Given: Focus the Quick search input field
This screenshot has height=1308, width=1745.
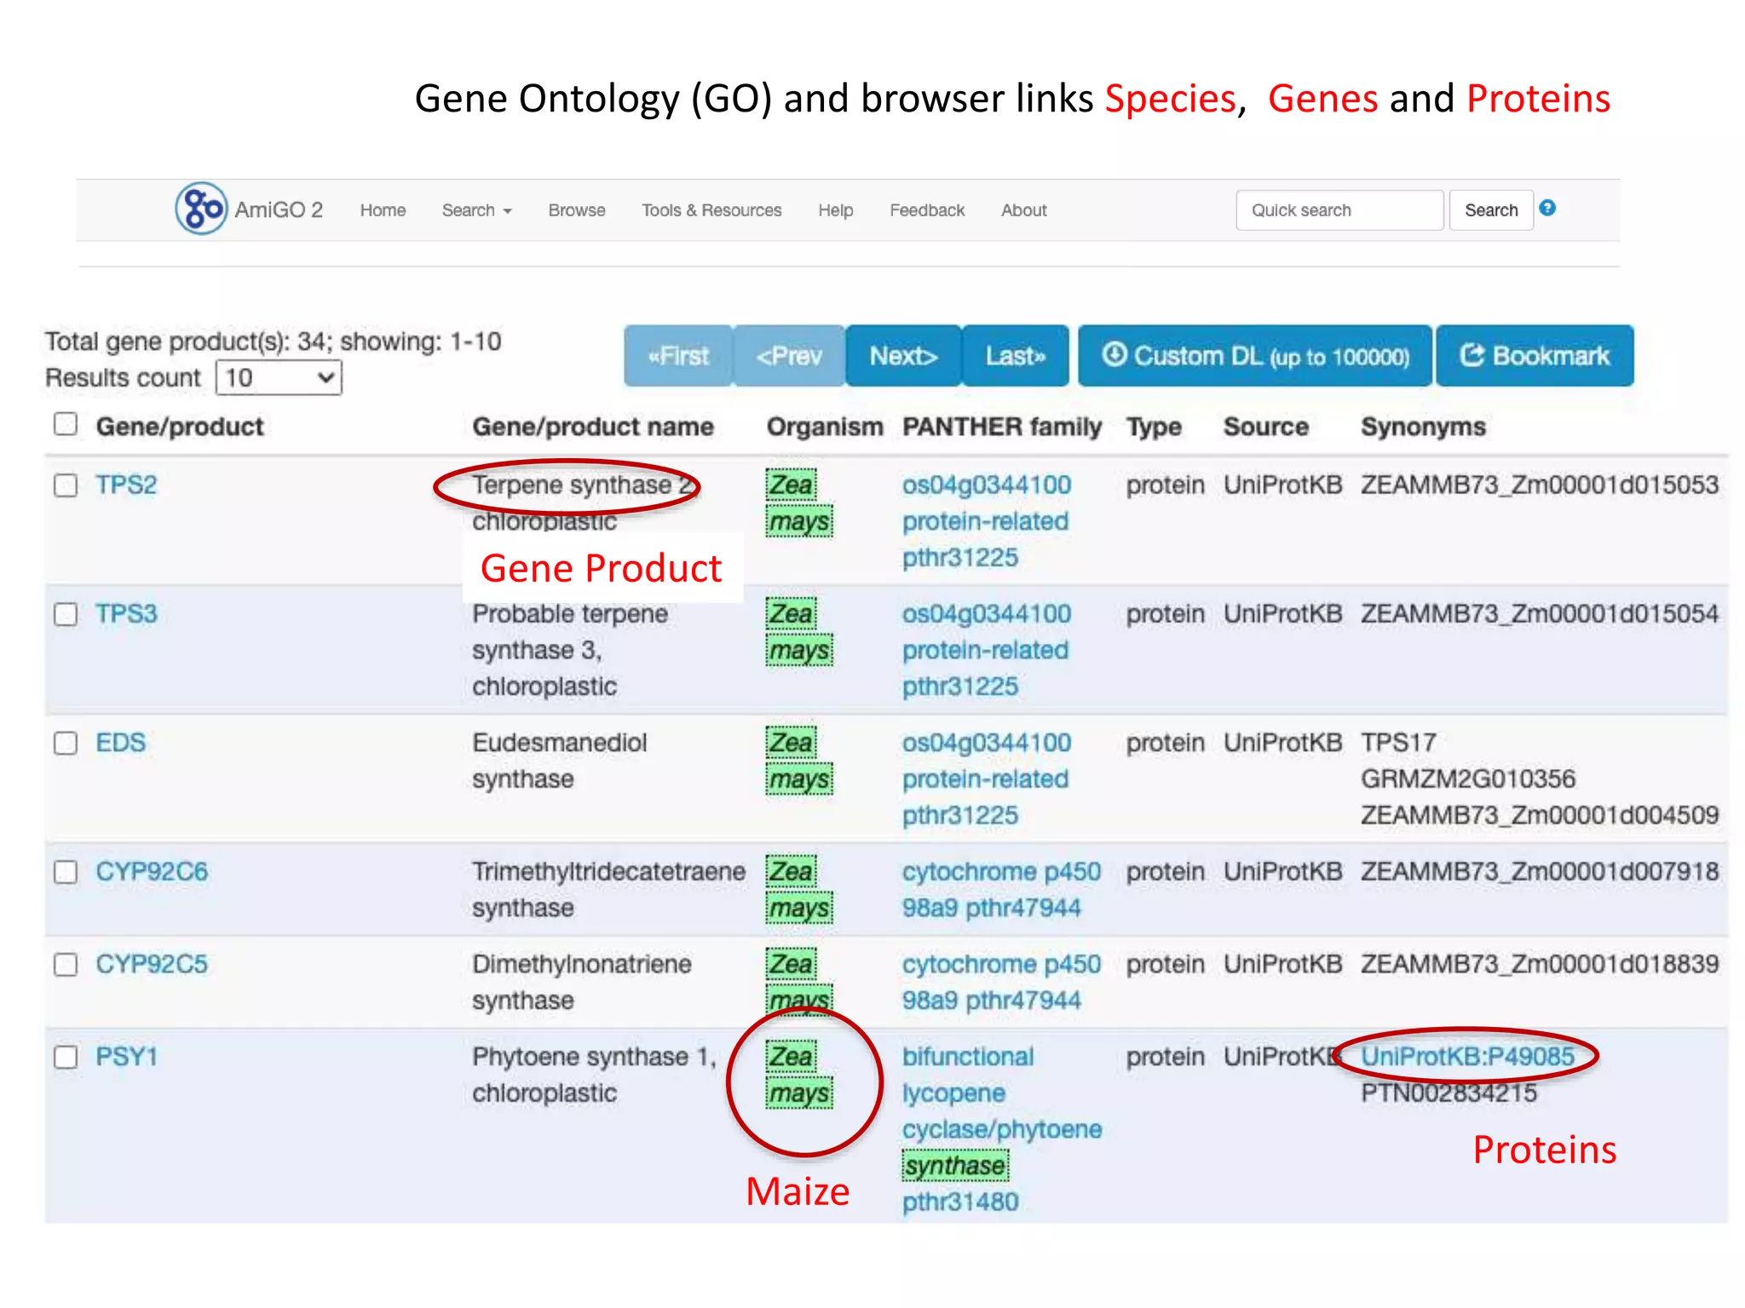Looking at the screenshot, I should tap(1339, 210).
